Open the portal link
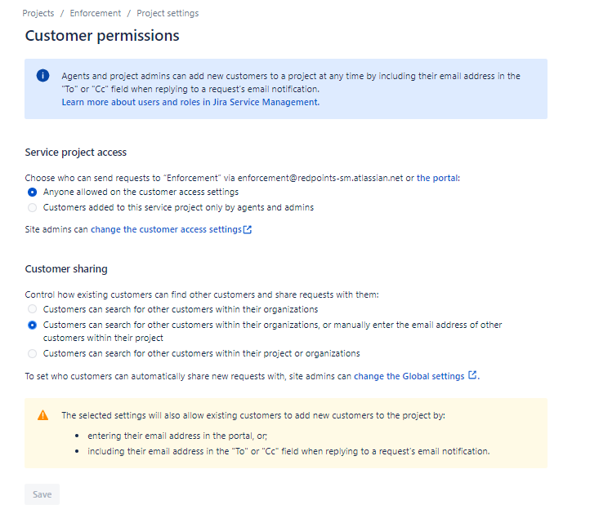This screenshot has width=590, height=518. click(x=437, y=178)
